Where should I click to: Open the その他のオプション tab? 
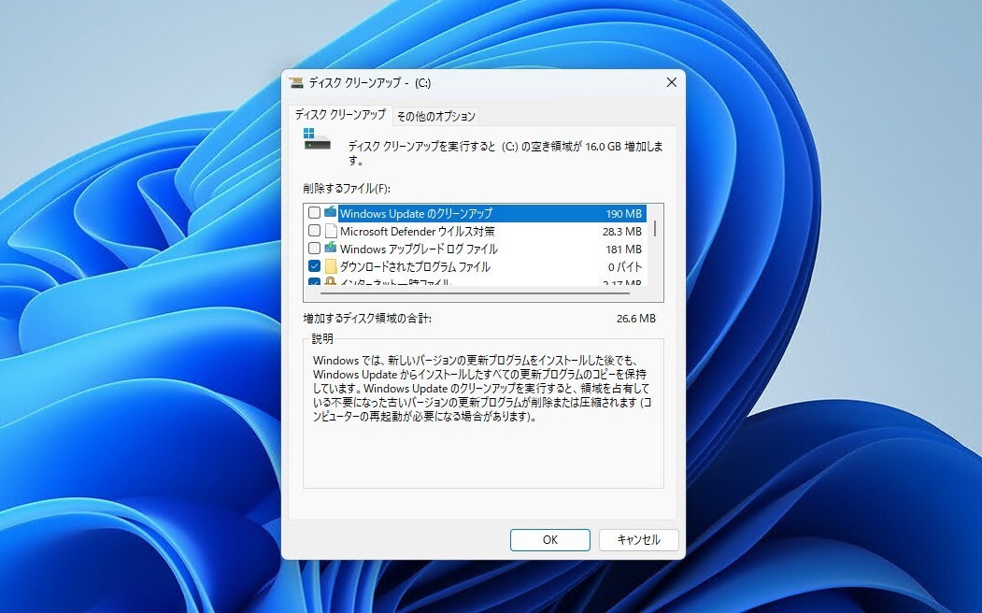(436, 116)
